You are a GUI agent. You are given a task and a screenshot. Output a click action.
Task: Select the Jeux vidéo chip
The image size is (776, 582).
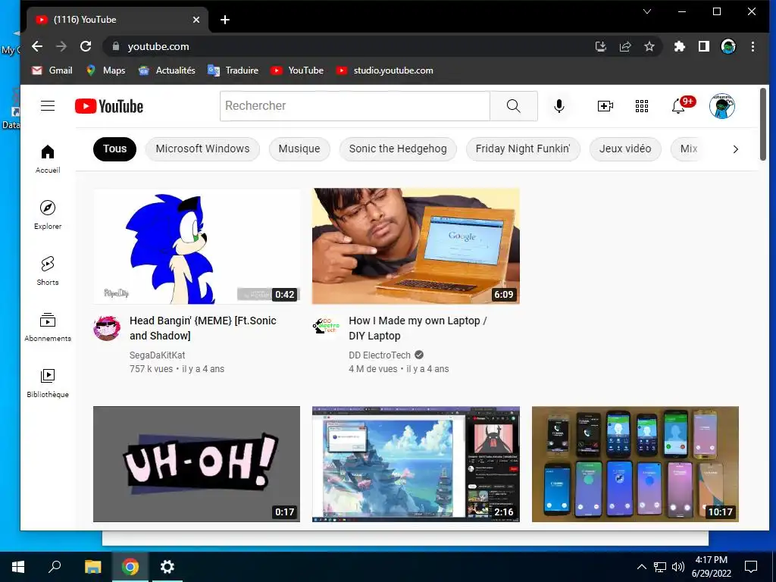pos(625,149)
